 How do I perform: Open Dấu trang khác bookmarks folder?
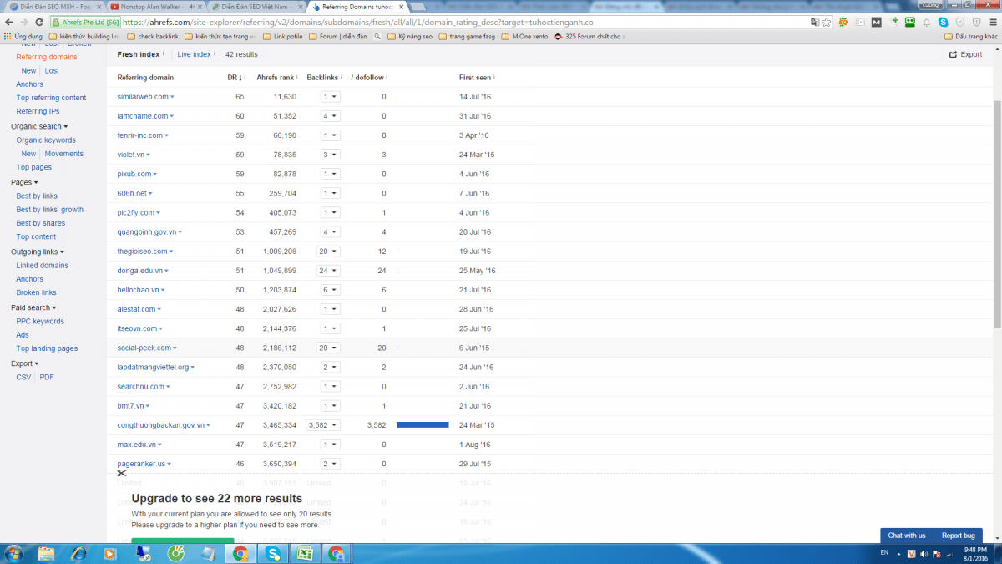tap(971, 37)
